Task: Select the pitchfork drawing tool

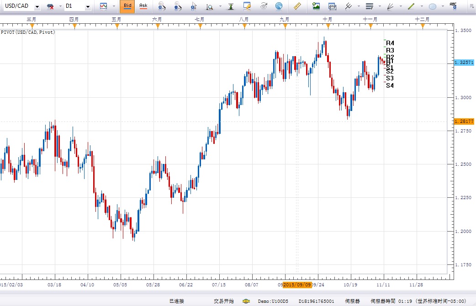Action: (348, 6)
